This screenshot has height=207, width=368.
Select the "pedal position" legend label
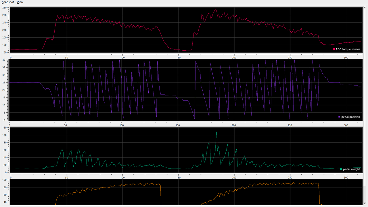[350, 117]
